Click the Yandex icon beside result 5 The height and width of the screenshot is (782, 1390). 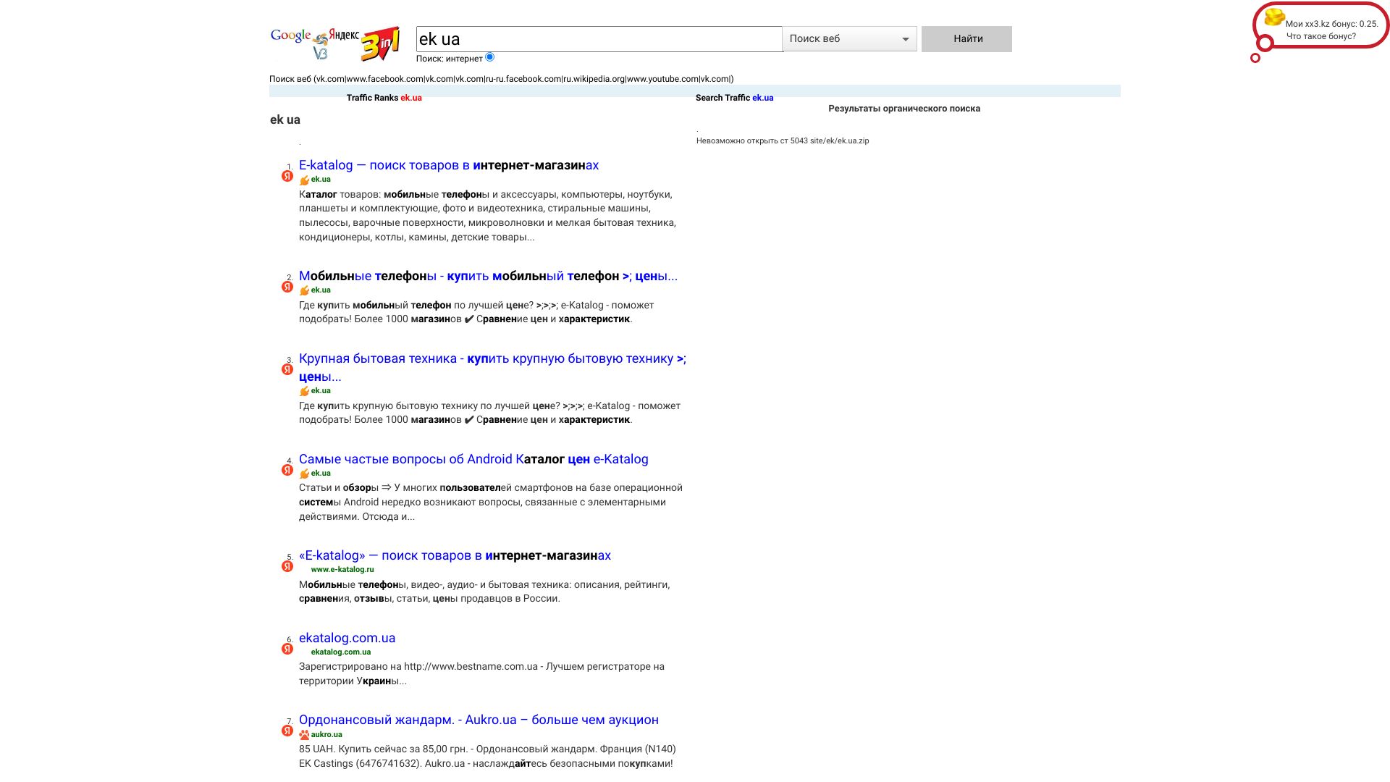tap(287, 566)
